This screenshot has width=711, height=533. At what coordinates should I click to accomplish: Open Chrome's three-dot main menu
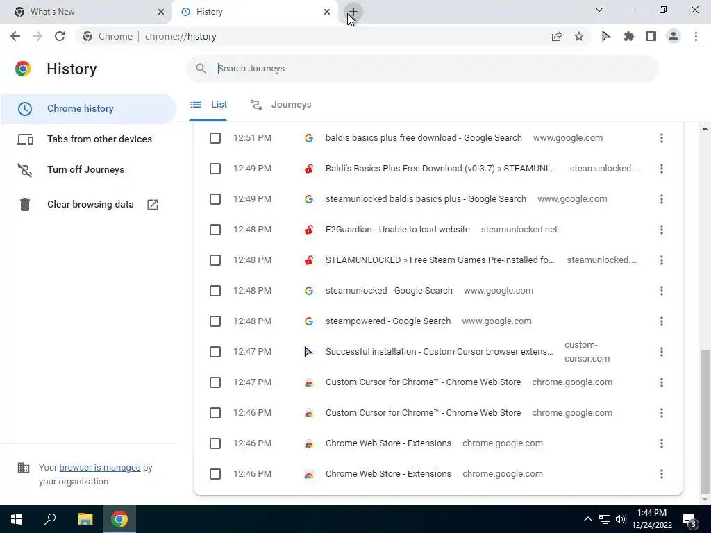[x=696, y=36]
